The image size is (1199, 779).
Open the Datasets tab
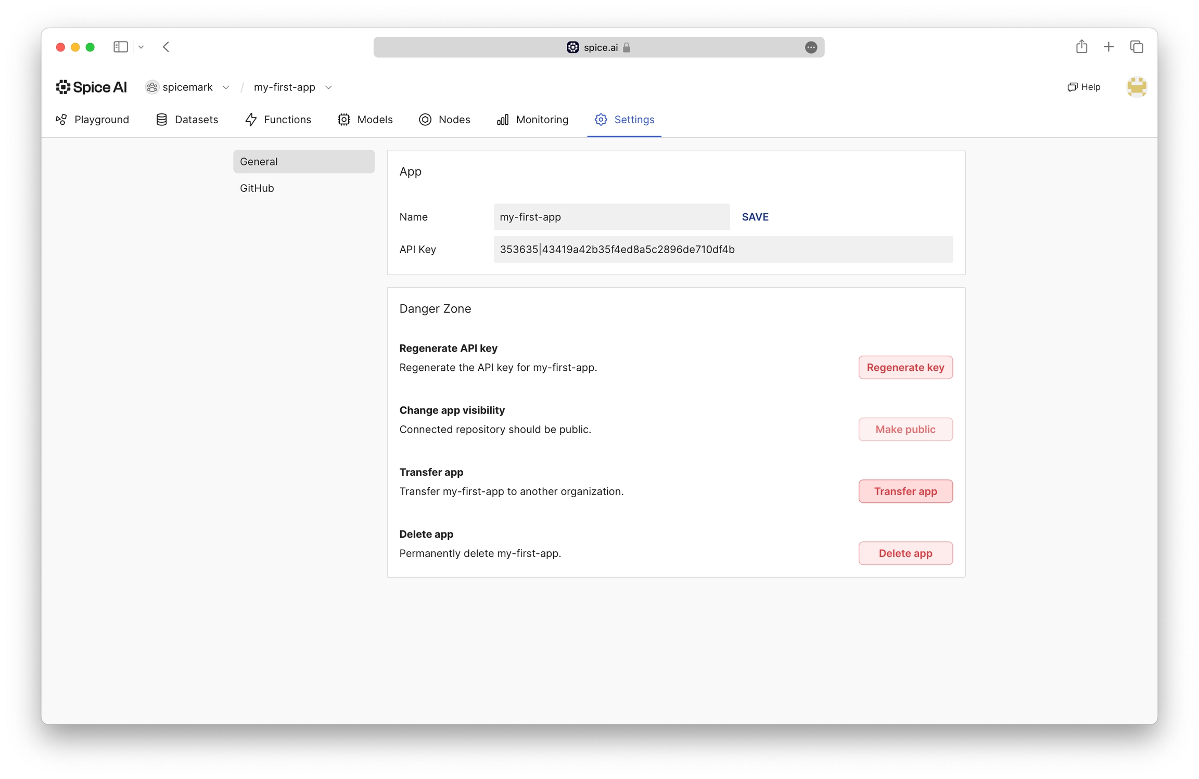pyautogui.click(x=187, y=120)
